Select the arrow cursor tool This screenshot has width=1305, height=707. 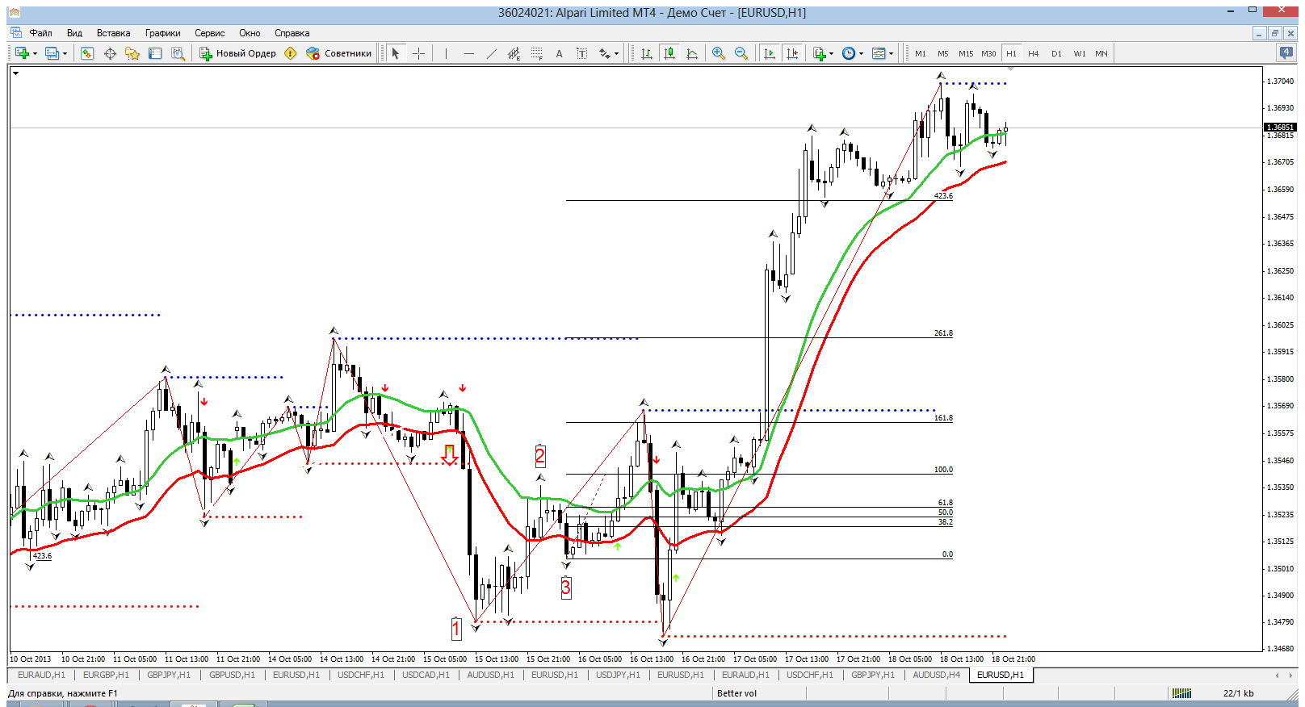coord(396,53)
